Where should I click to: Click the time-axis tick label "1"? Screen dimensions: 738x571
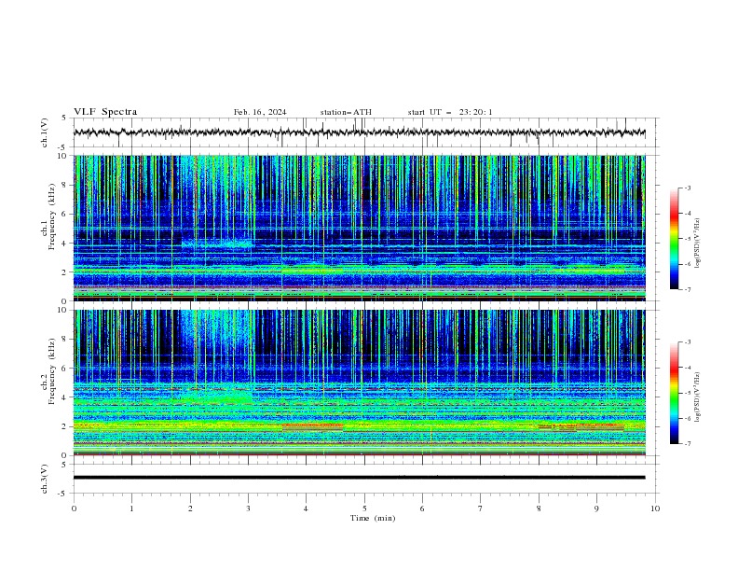point(131,508)
